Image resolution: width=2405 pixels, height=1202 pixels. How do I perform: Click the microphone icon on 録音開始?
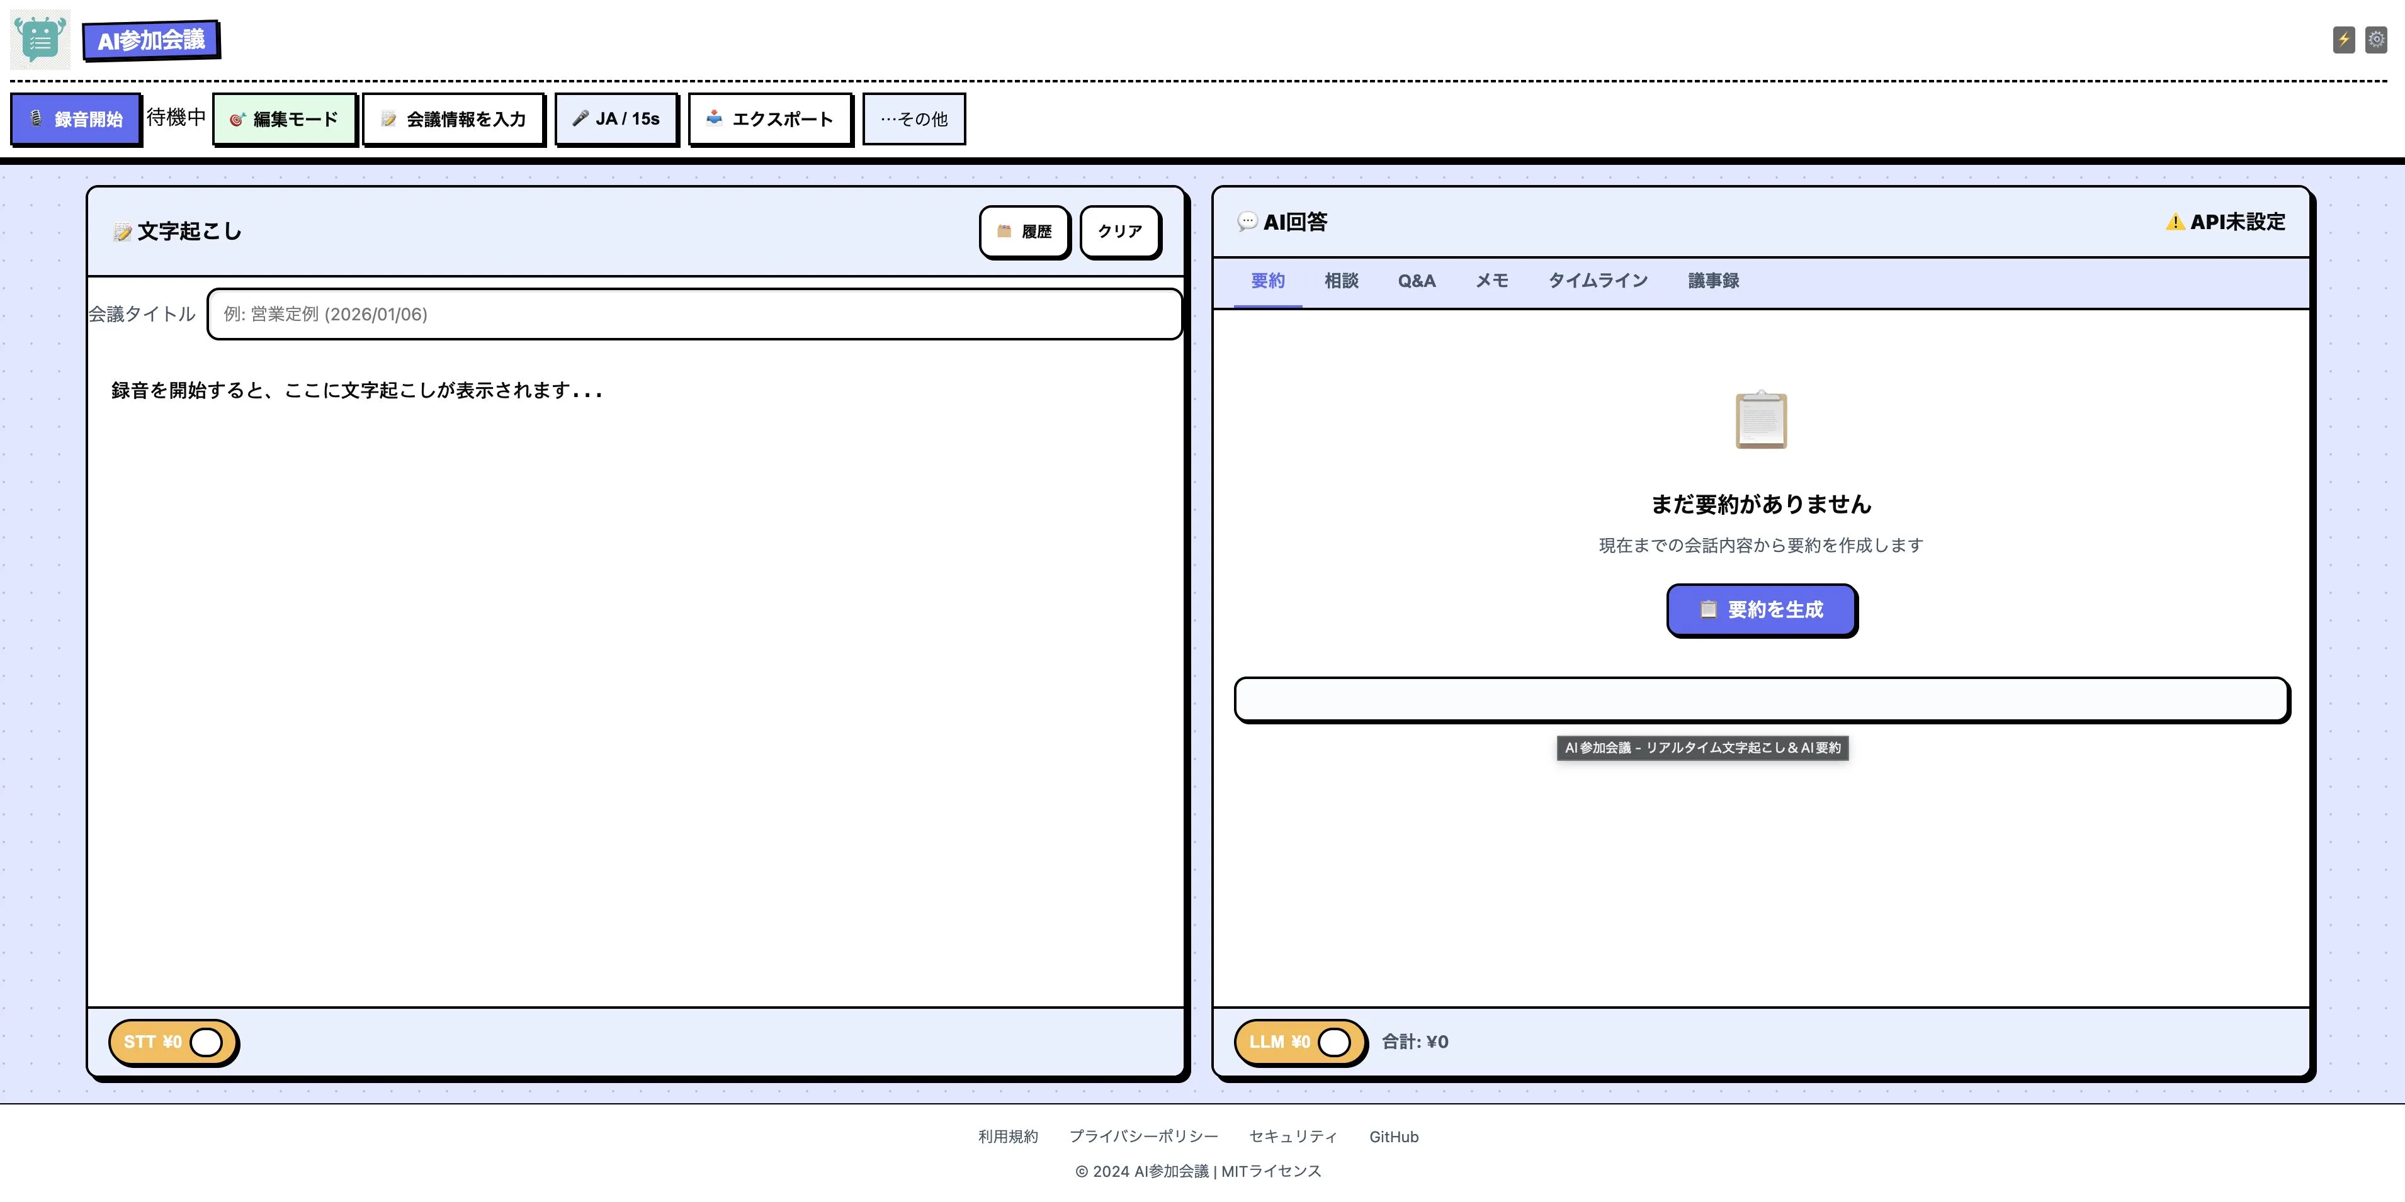37,118
